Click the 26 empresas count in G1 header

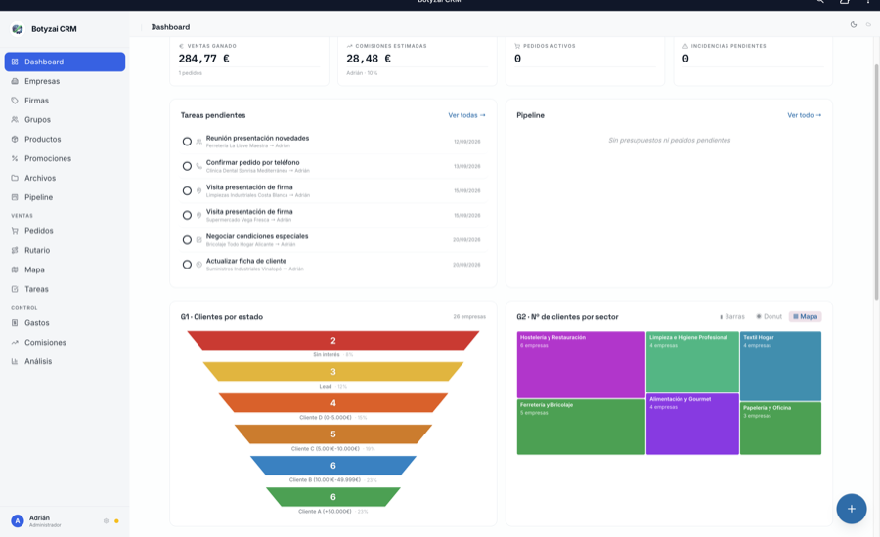(469, 317)
